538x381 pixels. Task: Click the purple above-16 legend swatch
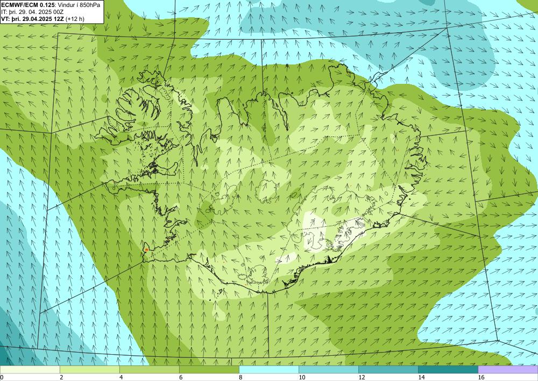tap(508, 370)
